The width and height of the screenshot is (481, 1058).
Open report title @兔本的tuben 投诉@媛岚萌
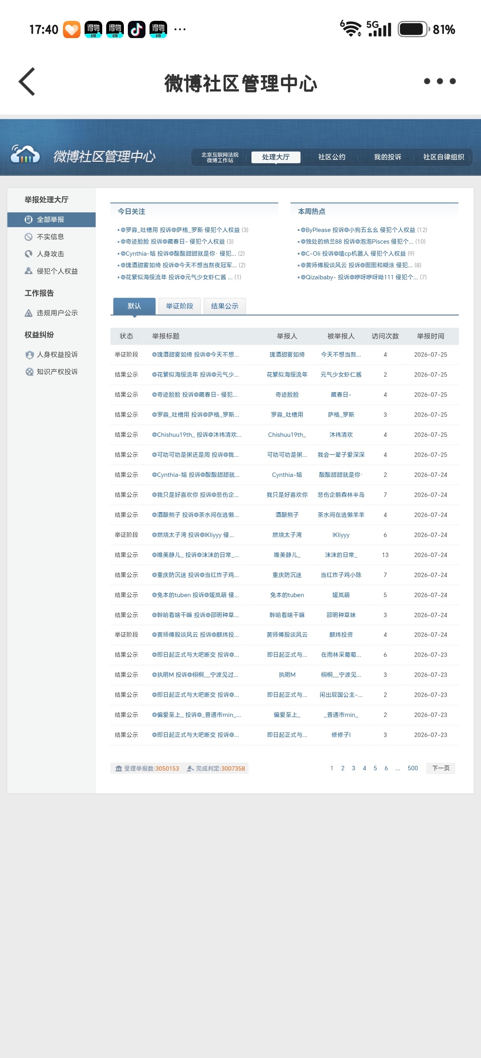pyautogui.click(x=195, y=595)
